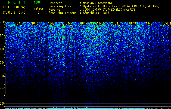
Task: Click the 1.0 kHz axis label
Action: [2, 49]
